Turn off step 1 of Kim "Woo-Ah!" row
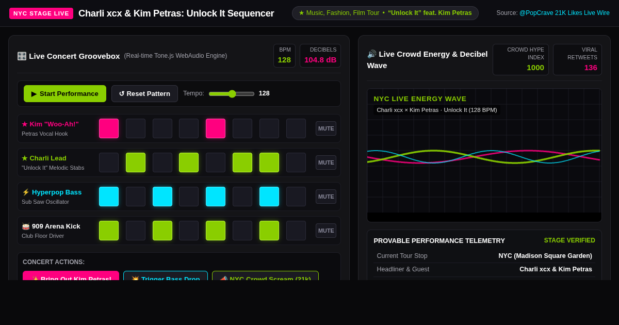The height and width of the screenshot is (325, 619). (x=109, y=128)
